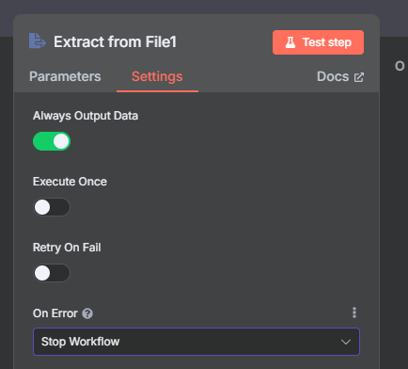This screenshot has height=369, width=408.
Task: Rename the node title Extract from File1
Action: tap(115, 41)
